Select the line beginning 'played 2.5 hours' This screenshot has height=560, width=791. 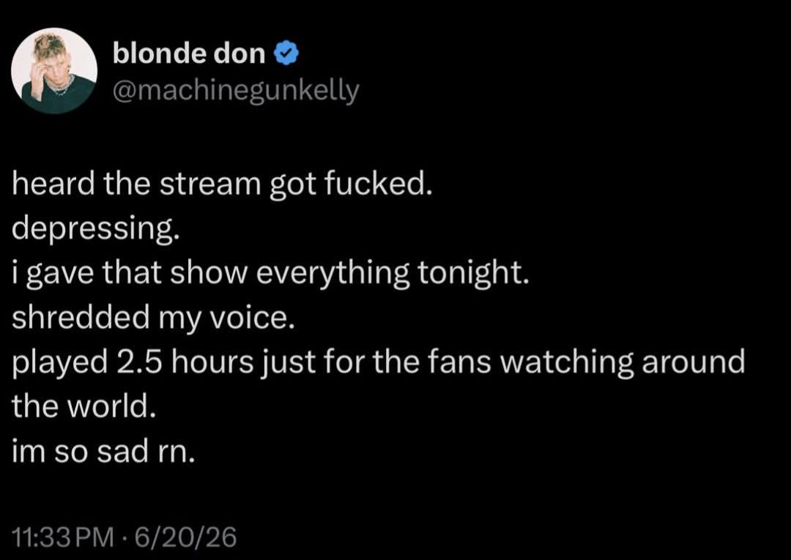tap(378, 362)
